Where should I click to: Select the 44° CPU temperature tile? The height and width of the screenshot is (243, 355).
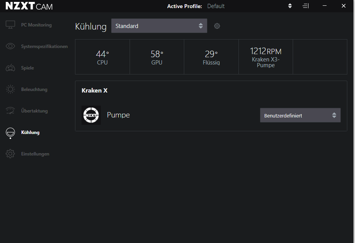(x=102, y=57)
